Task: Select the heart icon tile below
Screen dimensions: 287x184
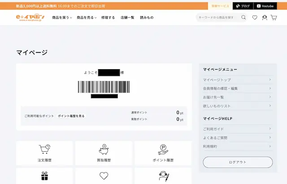Action: point(104,176)
